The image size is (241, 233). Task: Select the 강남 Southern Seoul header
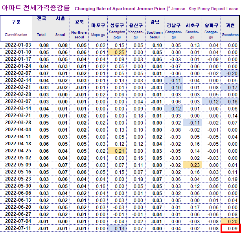coord(155,28)
